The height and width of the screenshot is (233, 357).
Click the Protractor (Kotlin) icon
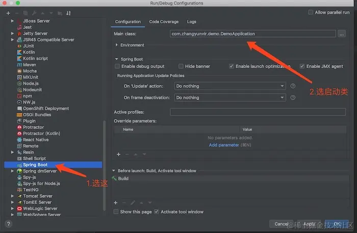19,133
